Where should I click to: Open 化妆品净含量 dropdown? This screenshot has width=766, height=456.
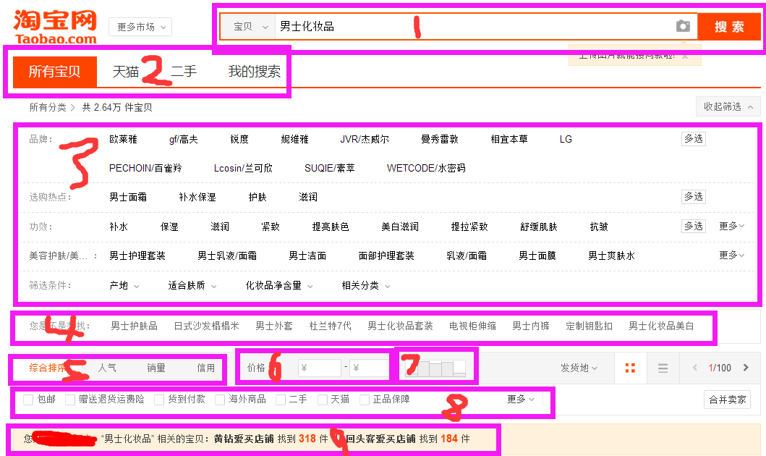pyautogui.click(x=279, y=285)
